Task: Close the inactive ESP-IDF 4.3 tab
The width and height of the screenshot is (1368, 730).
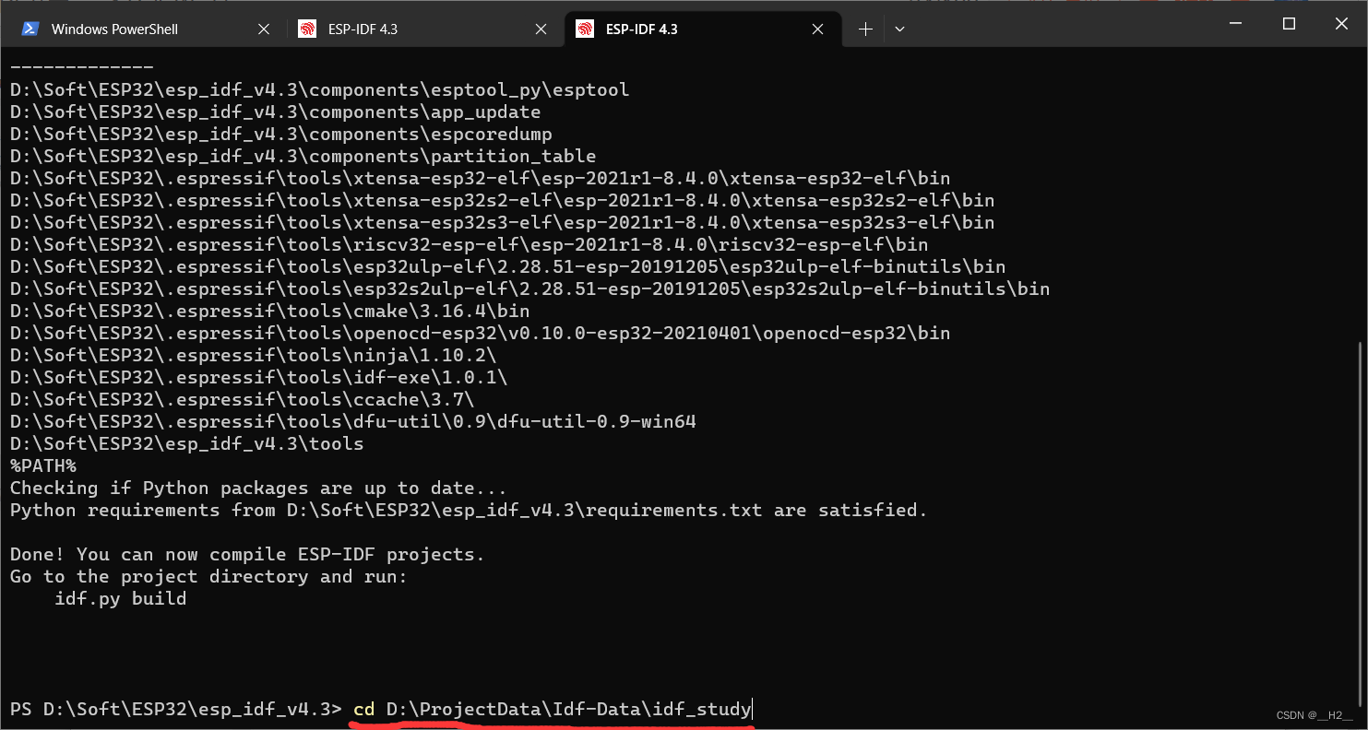Action: click(541, 29)
